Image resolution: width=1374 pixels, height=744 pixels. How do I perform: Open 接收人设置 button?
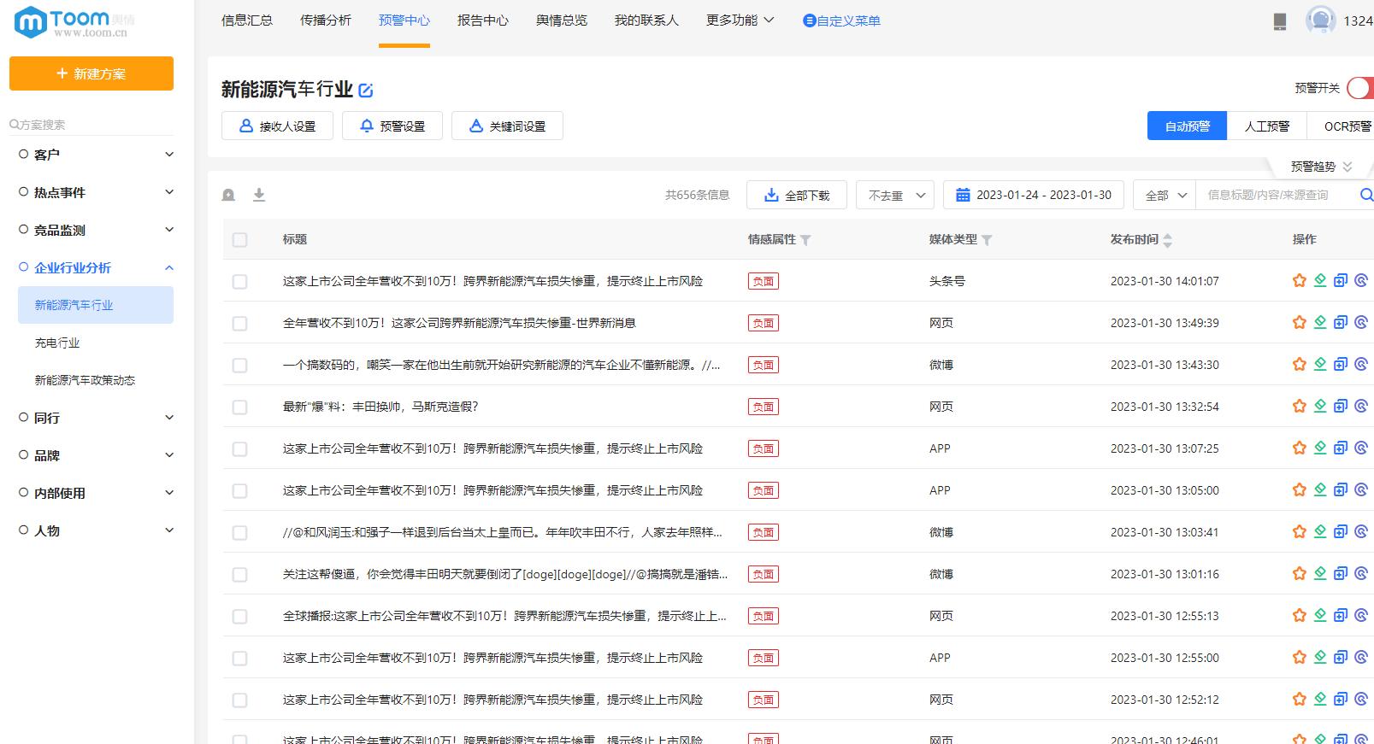point(277,126)
